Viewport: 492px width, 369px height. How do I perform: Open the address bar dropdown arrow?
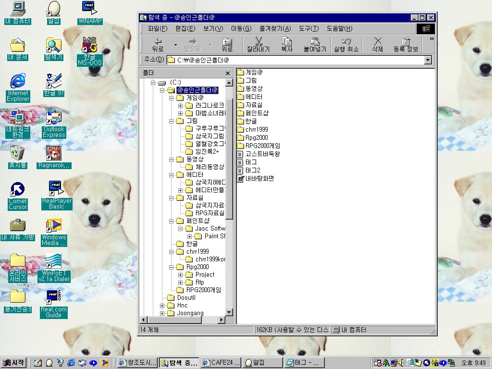coord(428,60)
